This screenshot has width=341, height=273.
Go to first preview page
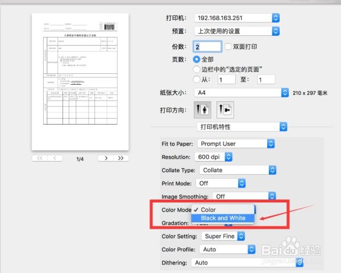tap(39, 158)
